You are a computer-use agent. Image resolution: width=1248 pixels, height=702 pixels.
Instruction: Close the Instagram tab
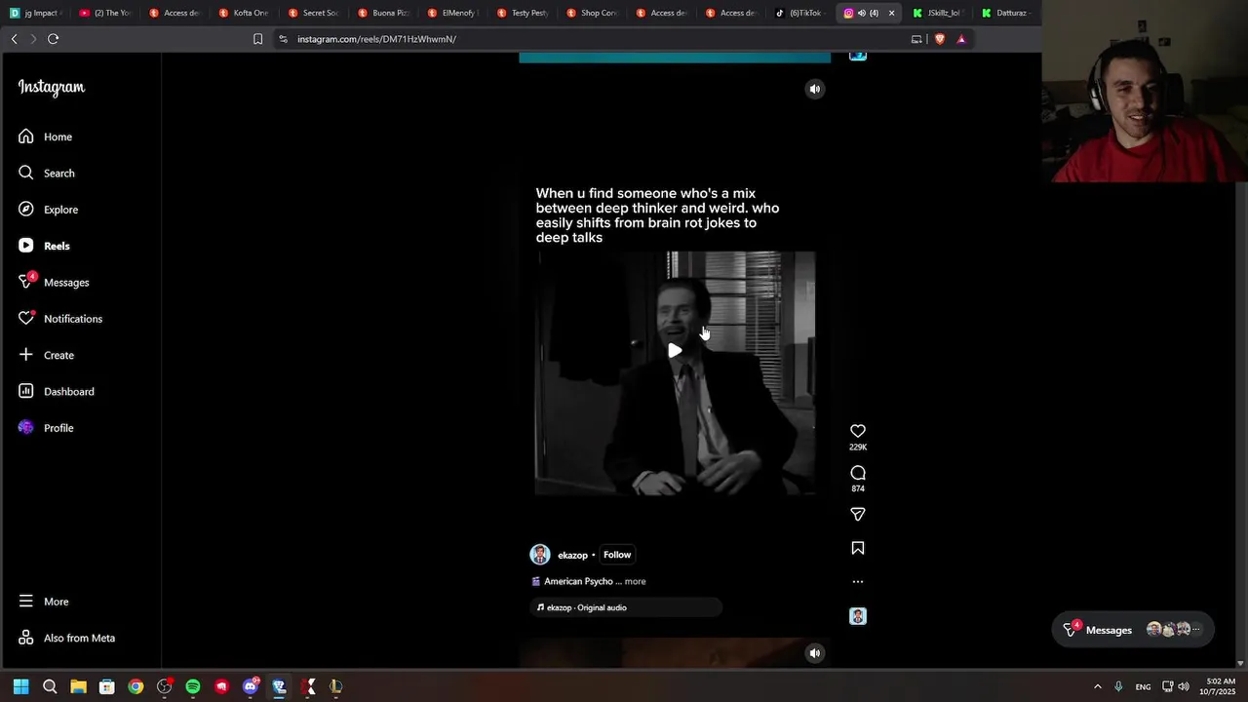tap(891, 13)
